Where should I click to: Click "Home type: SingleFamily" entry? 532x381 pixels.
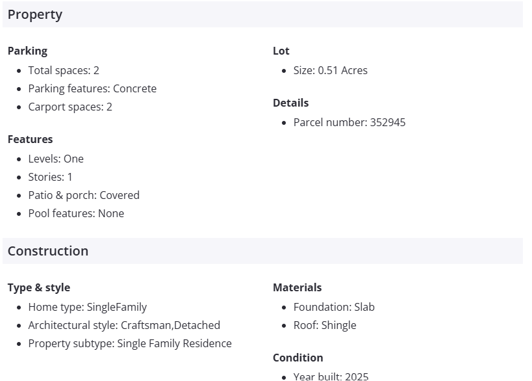coord(88,307)
